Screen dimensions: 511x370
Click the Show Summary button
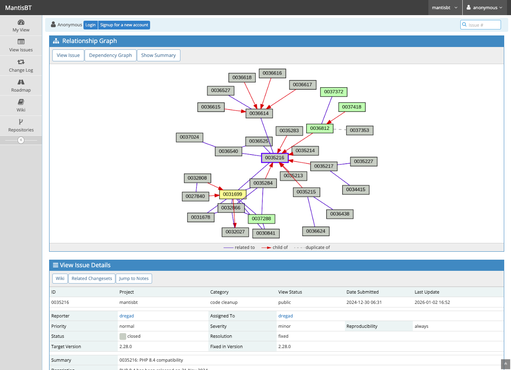158,55
